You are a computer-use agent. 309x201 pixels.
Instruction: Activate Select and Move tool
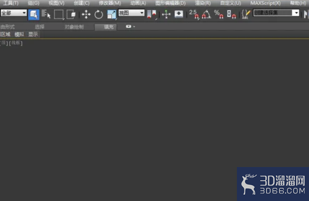pos(86,14)
